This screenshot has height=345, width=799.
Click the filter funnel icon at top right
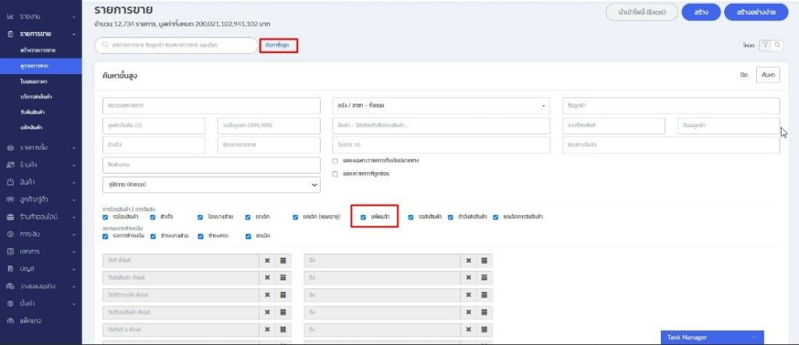pos(765,46)
